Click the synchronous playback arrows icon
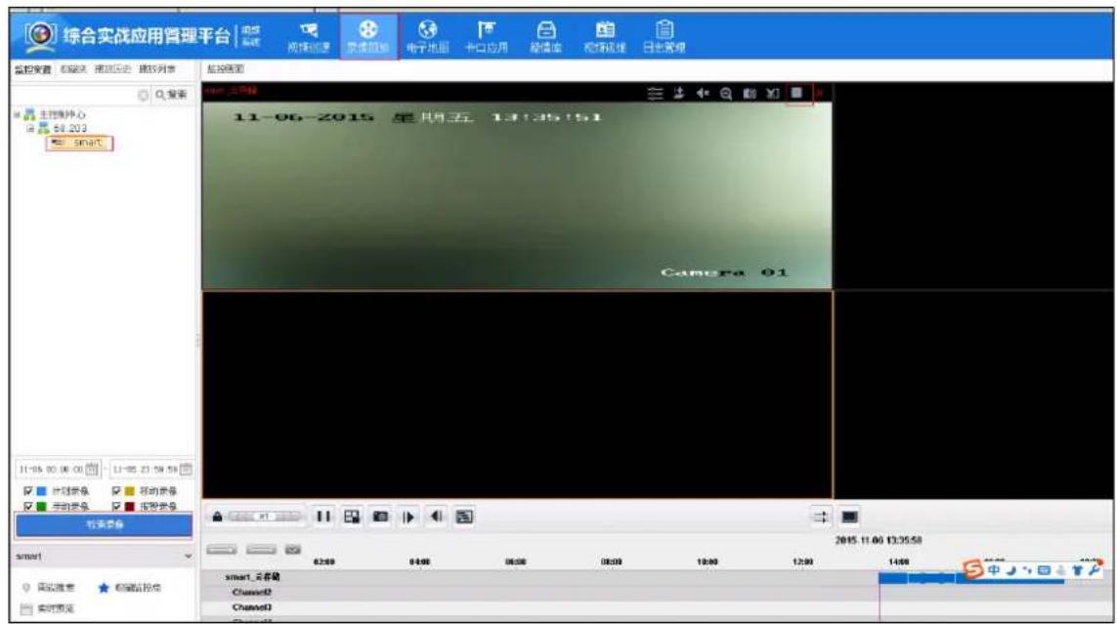The image size is (1117, 624). pos(821,518)
